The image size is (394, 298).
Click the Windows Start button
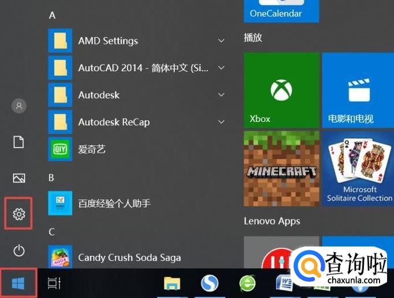[x=18, y=283]
